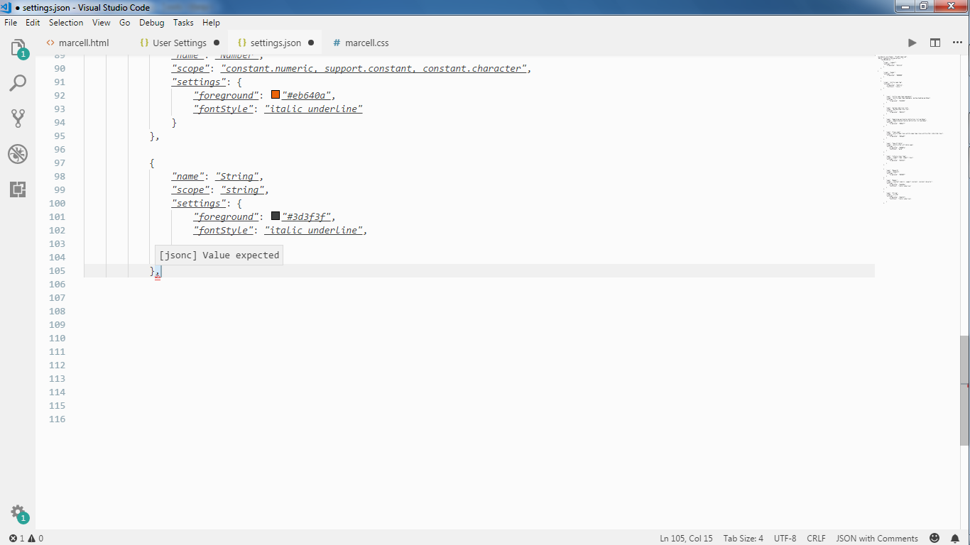Go to line via Ln 105 Col 15 indicator
Image resolution: width=970 pixels, height=545 pixels.
[x=686, y=538]
